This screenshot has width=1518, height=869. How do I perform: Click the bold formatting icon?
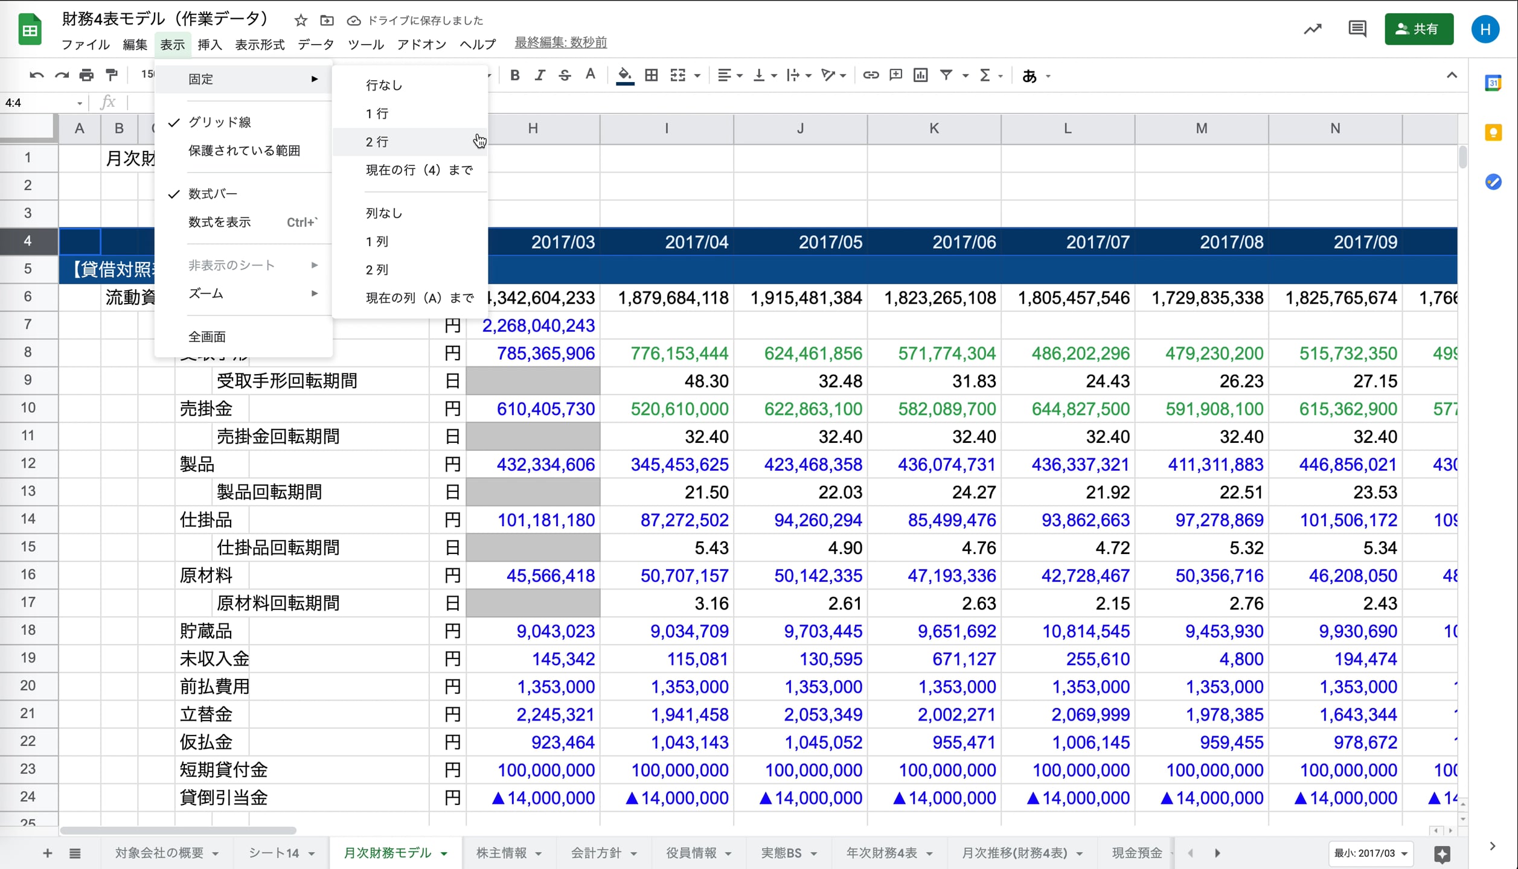tap(514, 75)
